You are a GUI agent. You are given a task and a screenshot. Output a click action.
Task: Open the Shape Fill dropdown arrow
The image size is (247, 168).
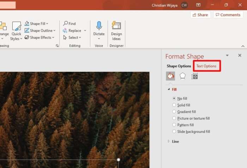[x=47, y=24]
